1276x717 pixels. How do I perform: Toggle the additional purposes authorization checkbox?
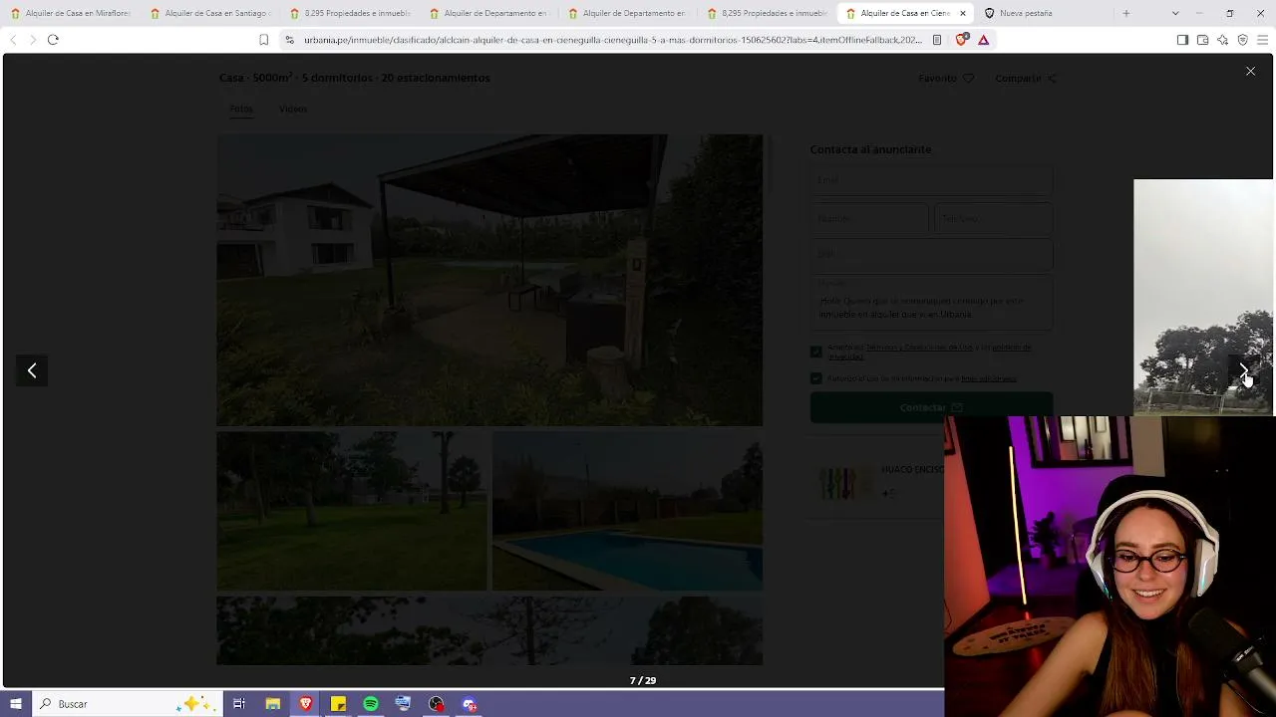pos(816,378)
